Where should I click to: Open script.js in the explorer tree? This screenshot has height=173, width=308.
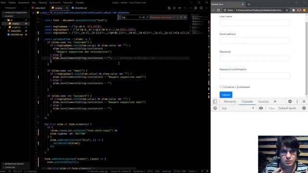(15, 24)
